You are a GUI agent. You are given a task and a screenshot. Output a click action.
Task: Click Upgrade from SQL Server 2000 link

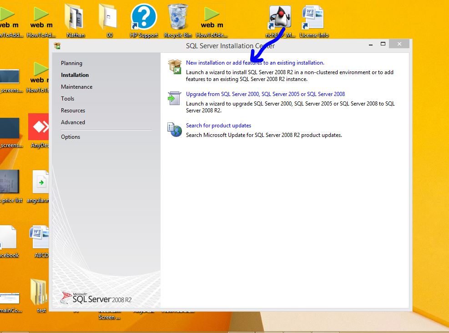point(265,94)
